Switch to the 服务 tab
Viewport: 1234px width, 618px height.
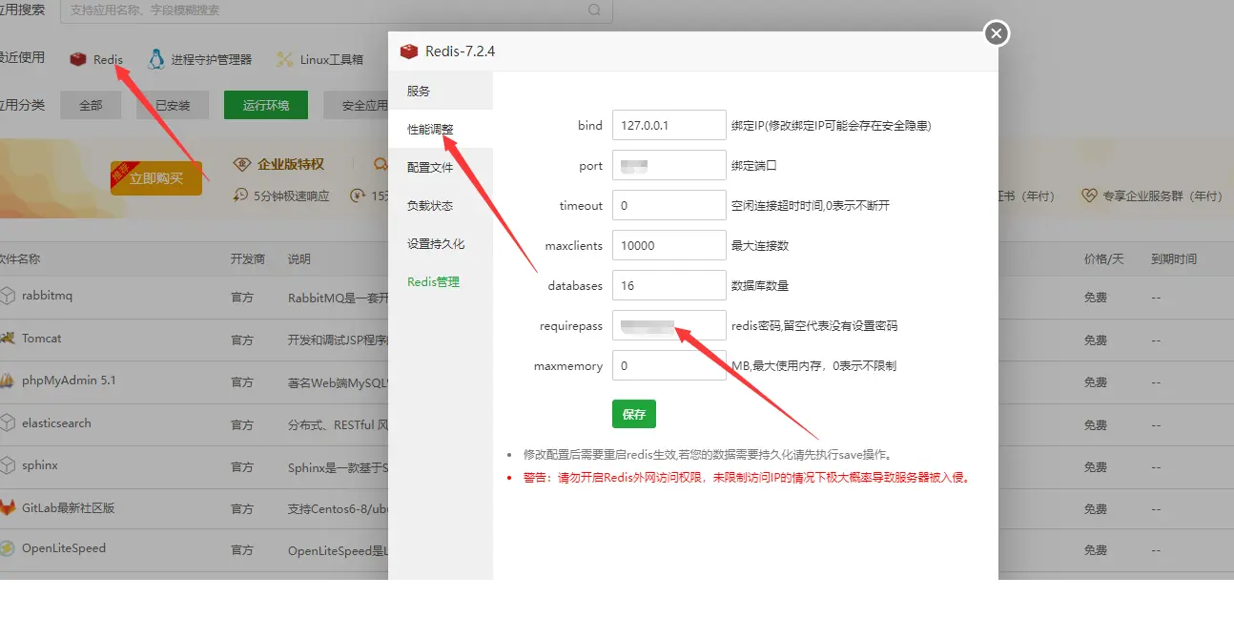click(419, 92)
